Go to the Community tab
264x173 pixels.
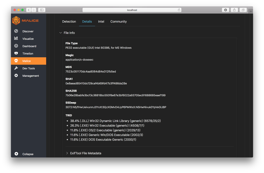coord(119,22)
